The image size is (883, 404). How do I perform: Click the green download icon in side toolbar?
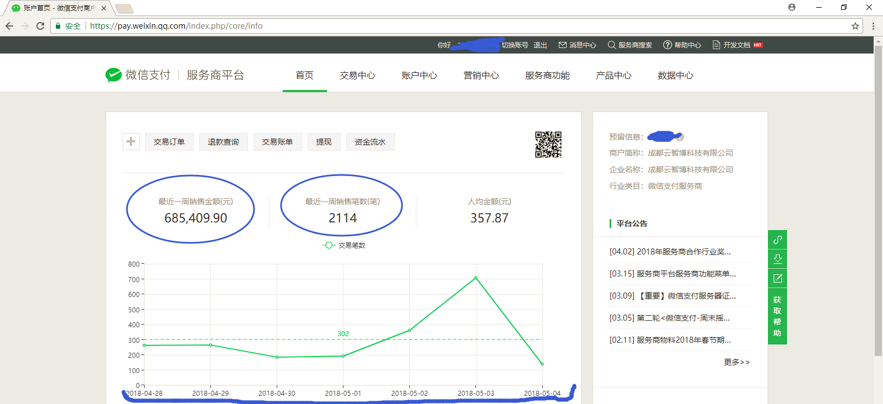[778, 259]
